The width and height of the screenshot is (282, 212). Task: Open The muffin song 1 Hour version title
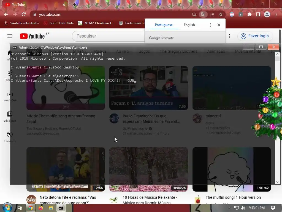[233, 197]
